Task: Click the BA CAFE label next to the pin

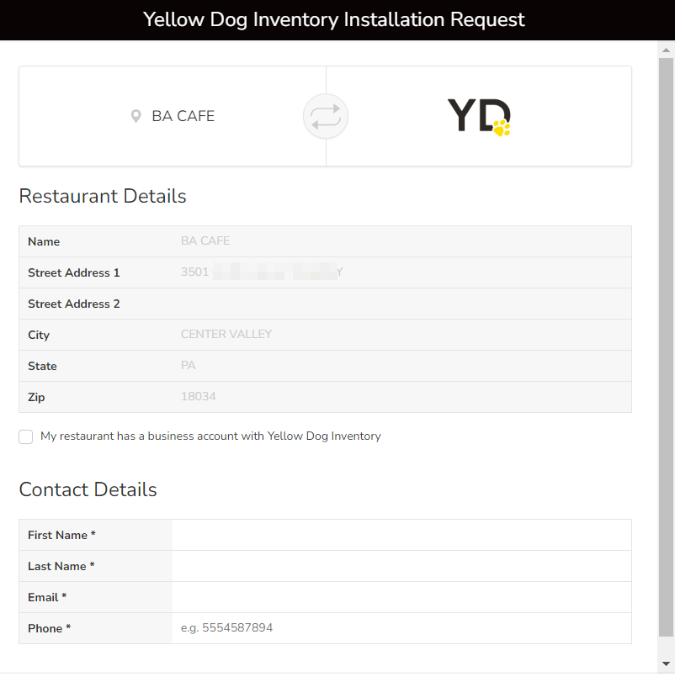Action: (x=183, y=116)
